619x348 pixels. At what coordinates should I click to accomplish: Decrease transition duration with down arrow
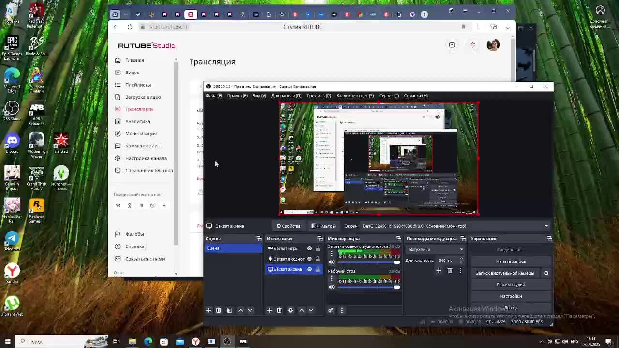(x=461, y=262)
